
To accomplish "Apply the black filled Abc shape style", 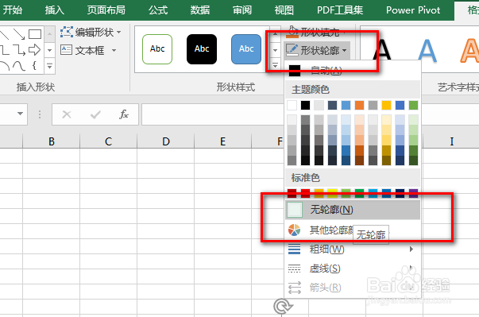I will pyautogui.click(x=202, y=49).
